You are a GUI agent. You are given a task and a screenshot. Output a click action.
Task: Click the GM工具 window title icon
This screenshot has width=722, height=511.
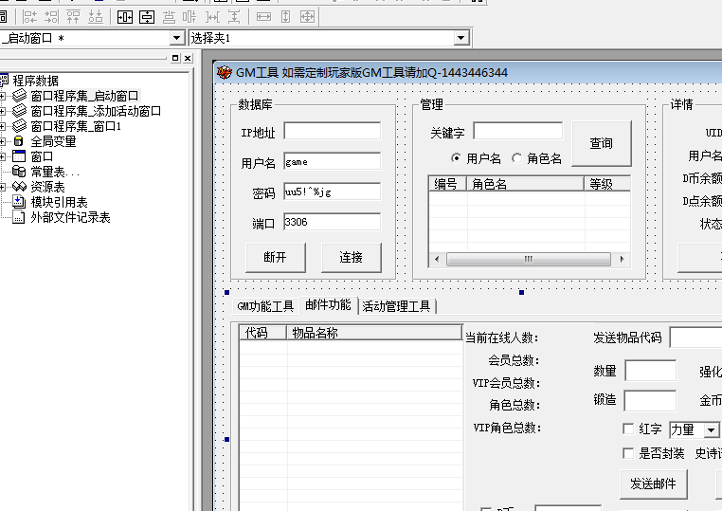tap(225, 73)
